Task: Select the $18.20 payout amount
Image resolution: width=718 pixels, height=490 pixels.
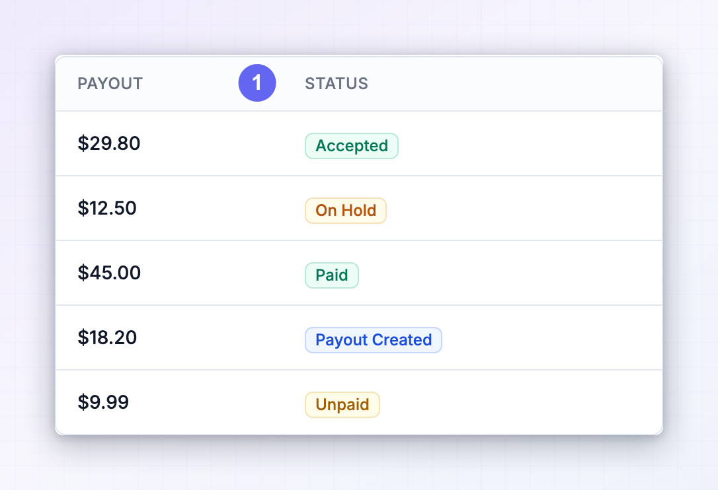Action: (x=107, y=337)
